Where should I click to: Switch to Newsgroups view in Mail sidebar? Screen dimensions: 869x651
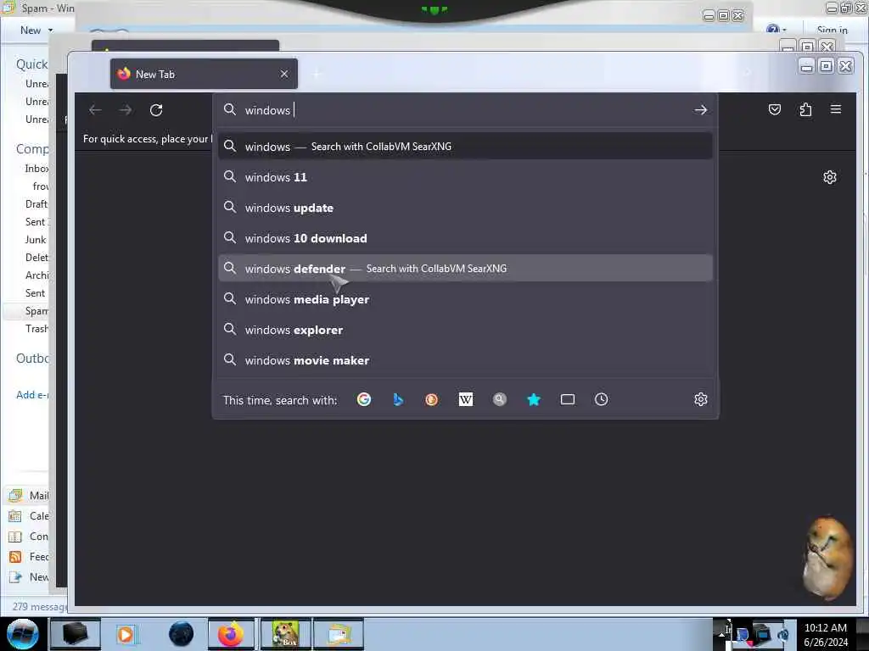[29, 576]
